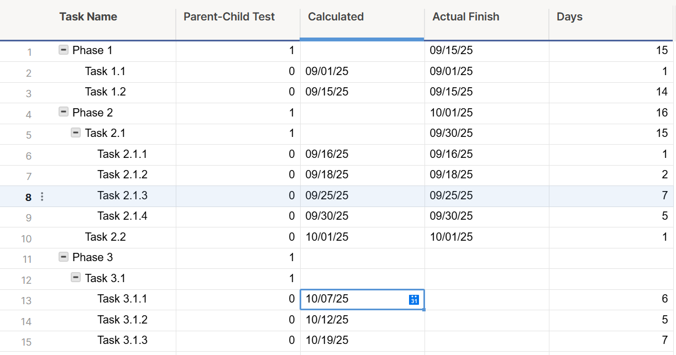
Task: Open row 8 actions menu (three dots)
Action: pyautogui.click(x=42, y=197)
